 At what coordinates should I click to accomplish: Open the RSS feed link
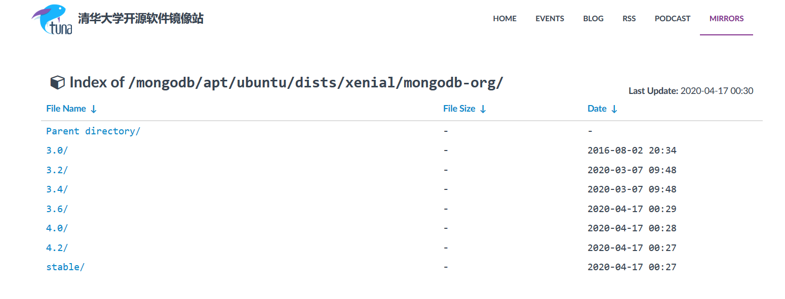(x=629, y=18)
